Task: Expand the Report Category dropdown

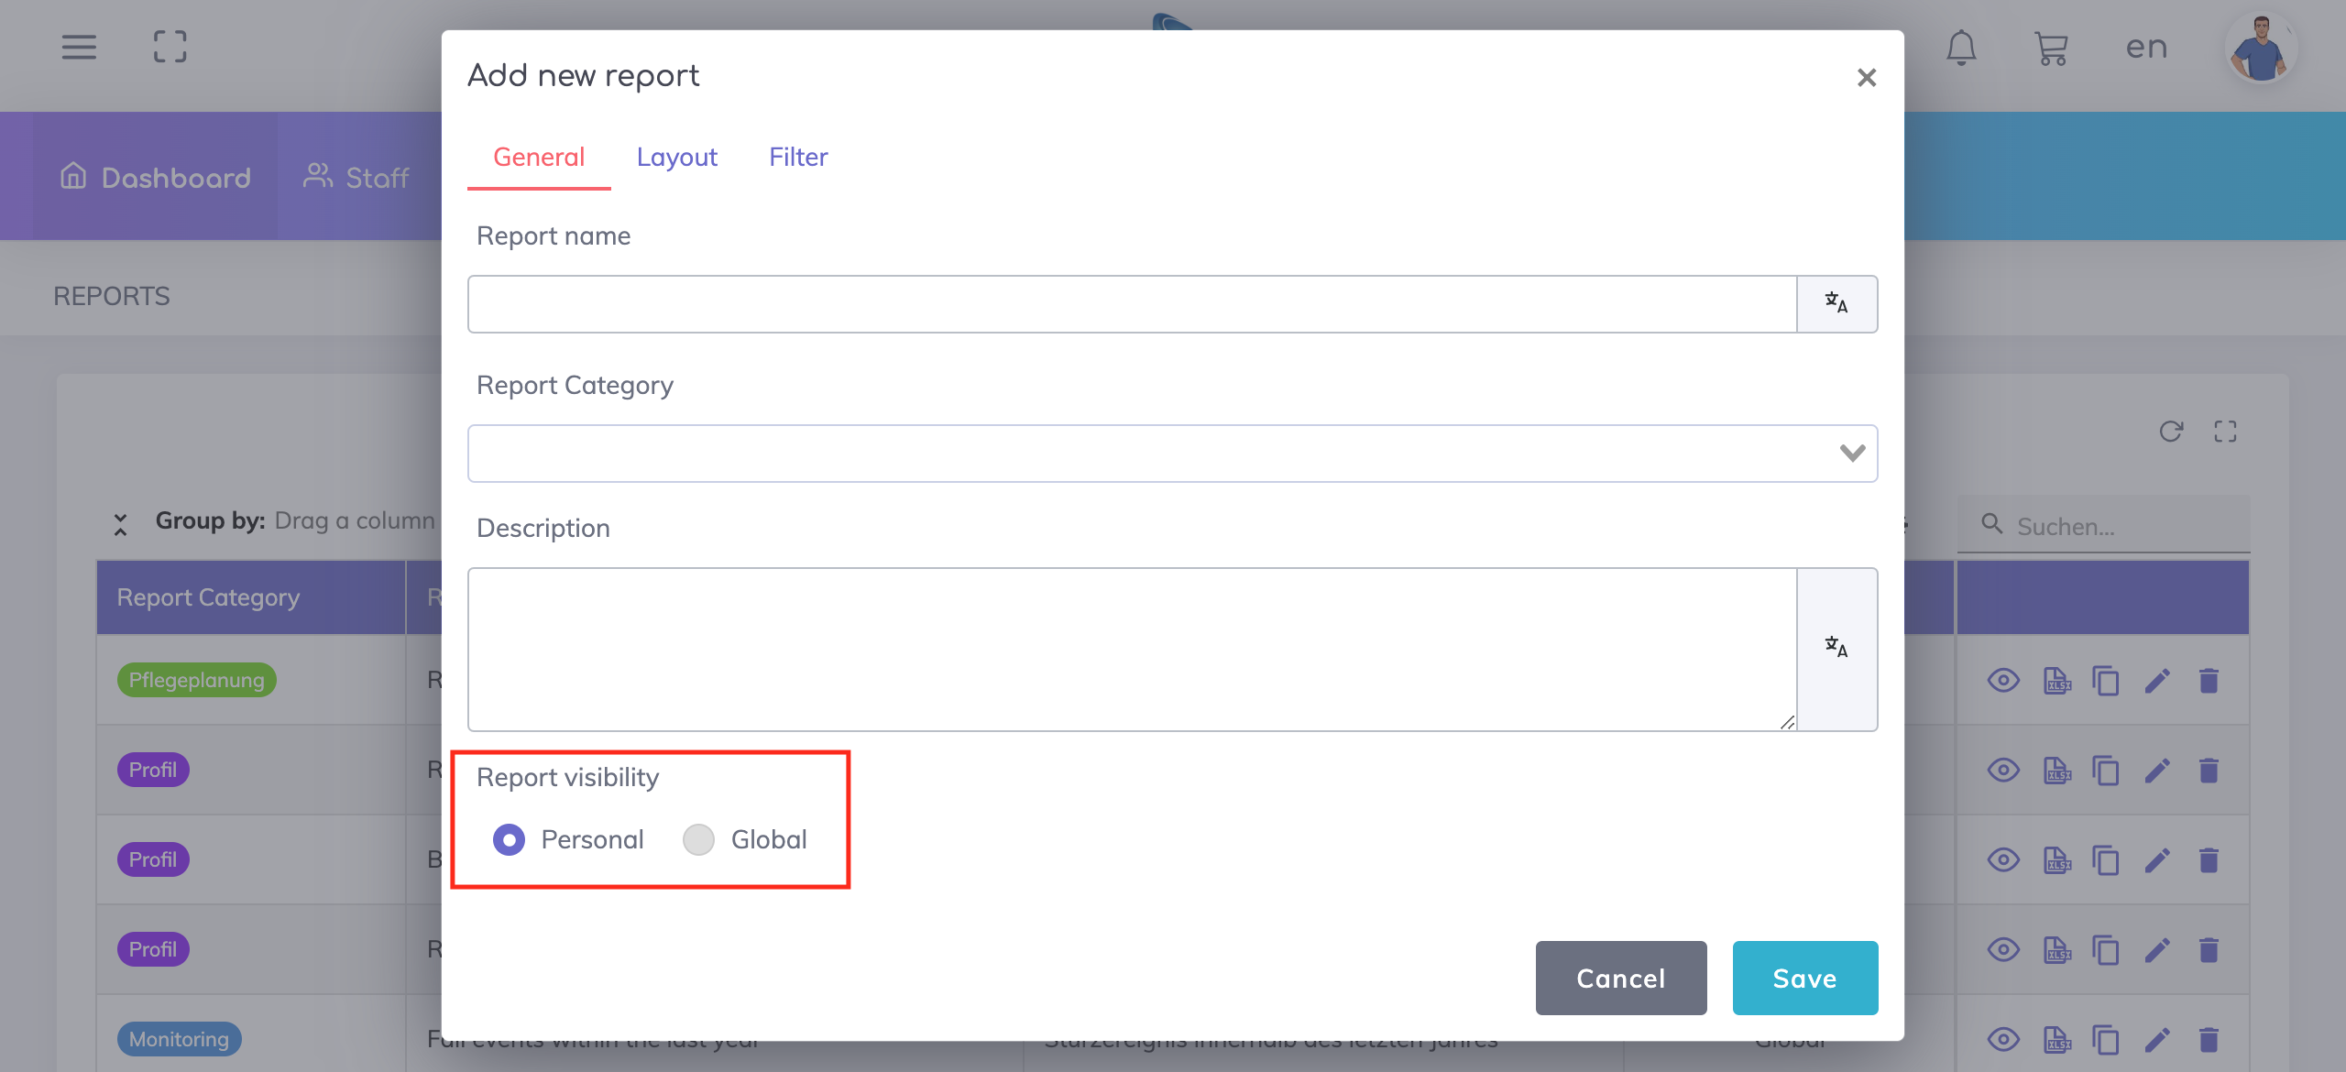Action: click(x=1852, y=454)
